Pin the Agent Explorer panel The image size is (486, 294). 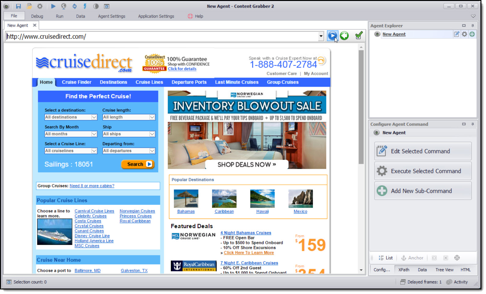click(x=473, y=26)
